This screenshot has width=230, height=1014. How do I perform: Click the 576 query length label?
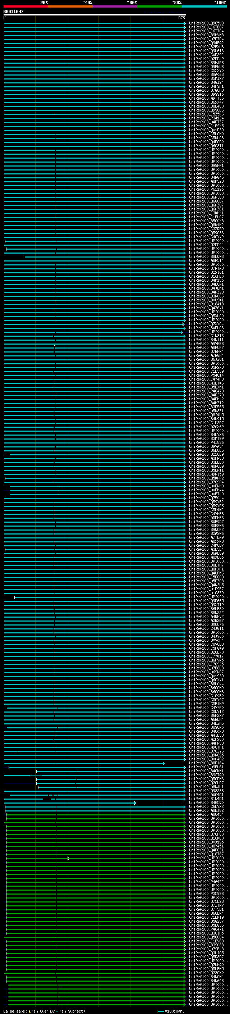(181, 18)
